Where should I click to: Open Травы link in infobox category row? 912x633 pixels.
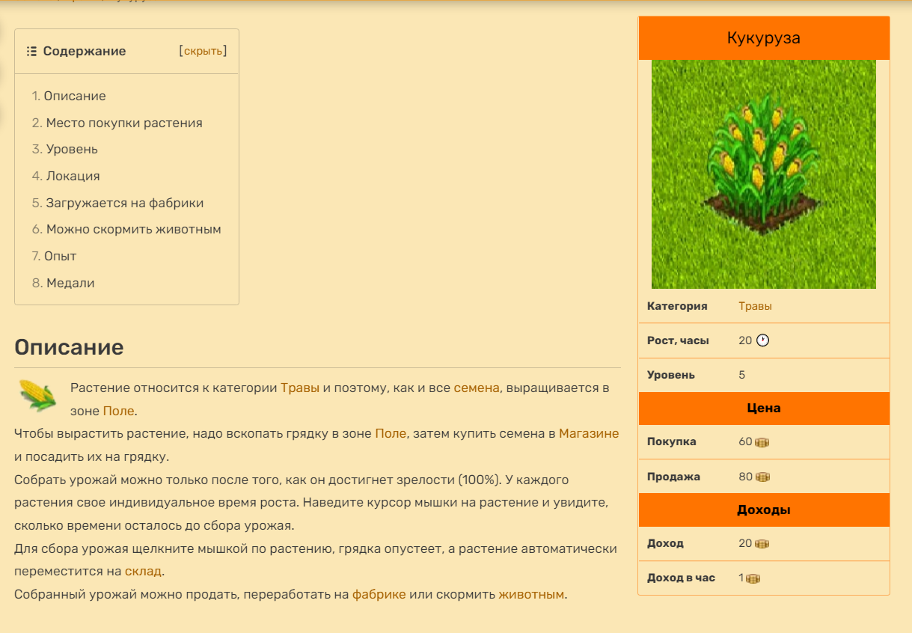pos(755,306)
